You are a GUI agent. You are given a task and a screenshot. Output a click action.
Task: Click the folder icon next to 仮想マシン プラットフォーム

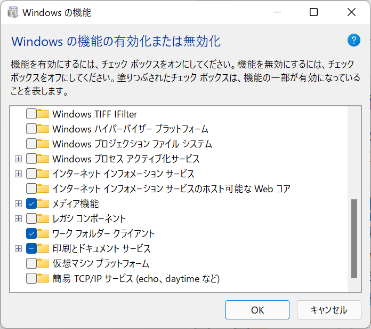(x=43, y=263)
